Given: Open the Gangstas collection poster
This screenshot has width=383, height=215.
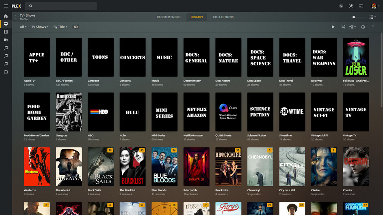Looking at the screenshot, I should coord(69,112).
